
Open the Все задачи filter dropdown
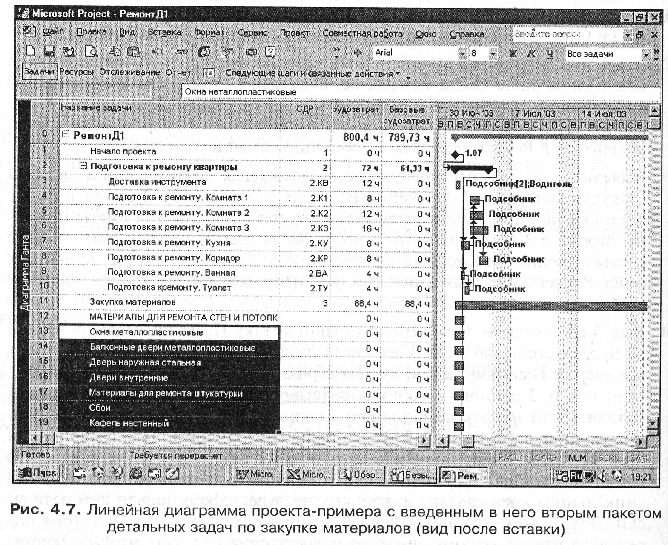tap(645, 54)
